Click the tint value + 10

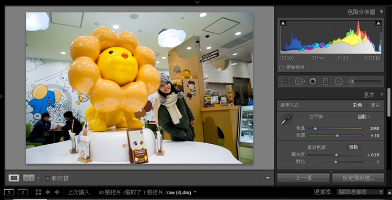click(375, 136)
